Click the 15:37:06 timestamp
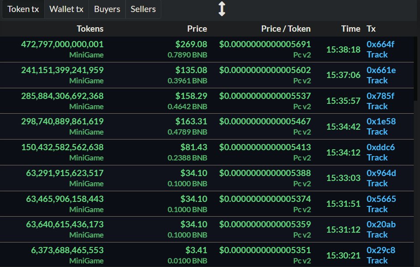Image resolution: width=420 pixels, height=267 pixels. coord(344,75)
